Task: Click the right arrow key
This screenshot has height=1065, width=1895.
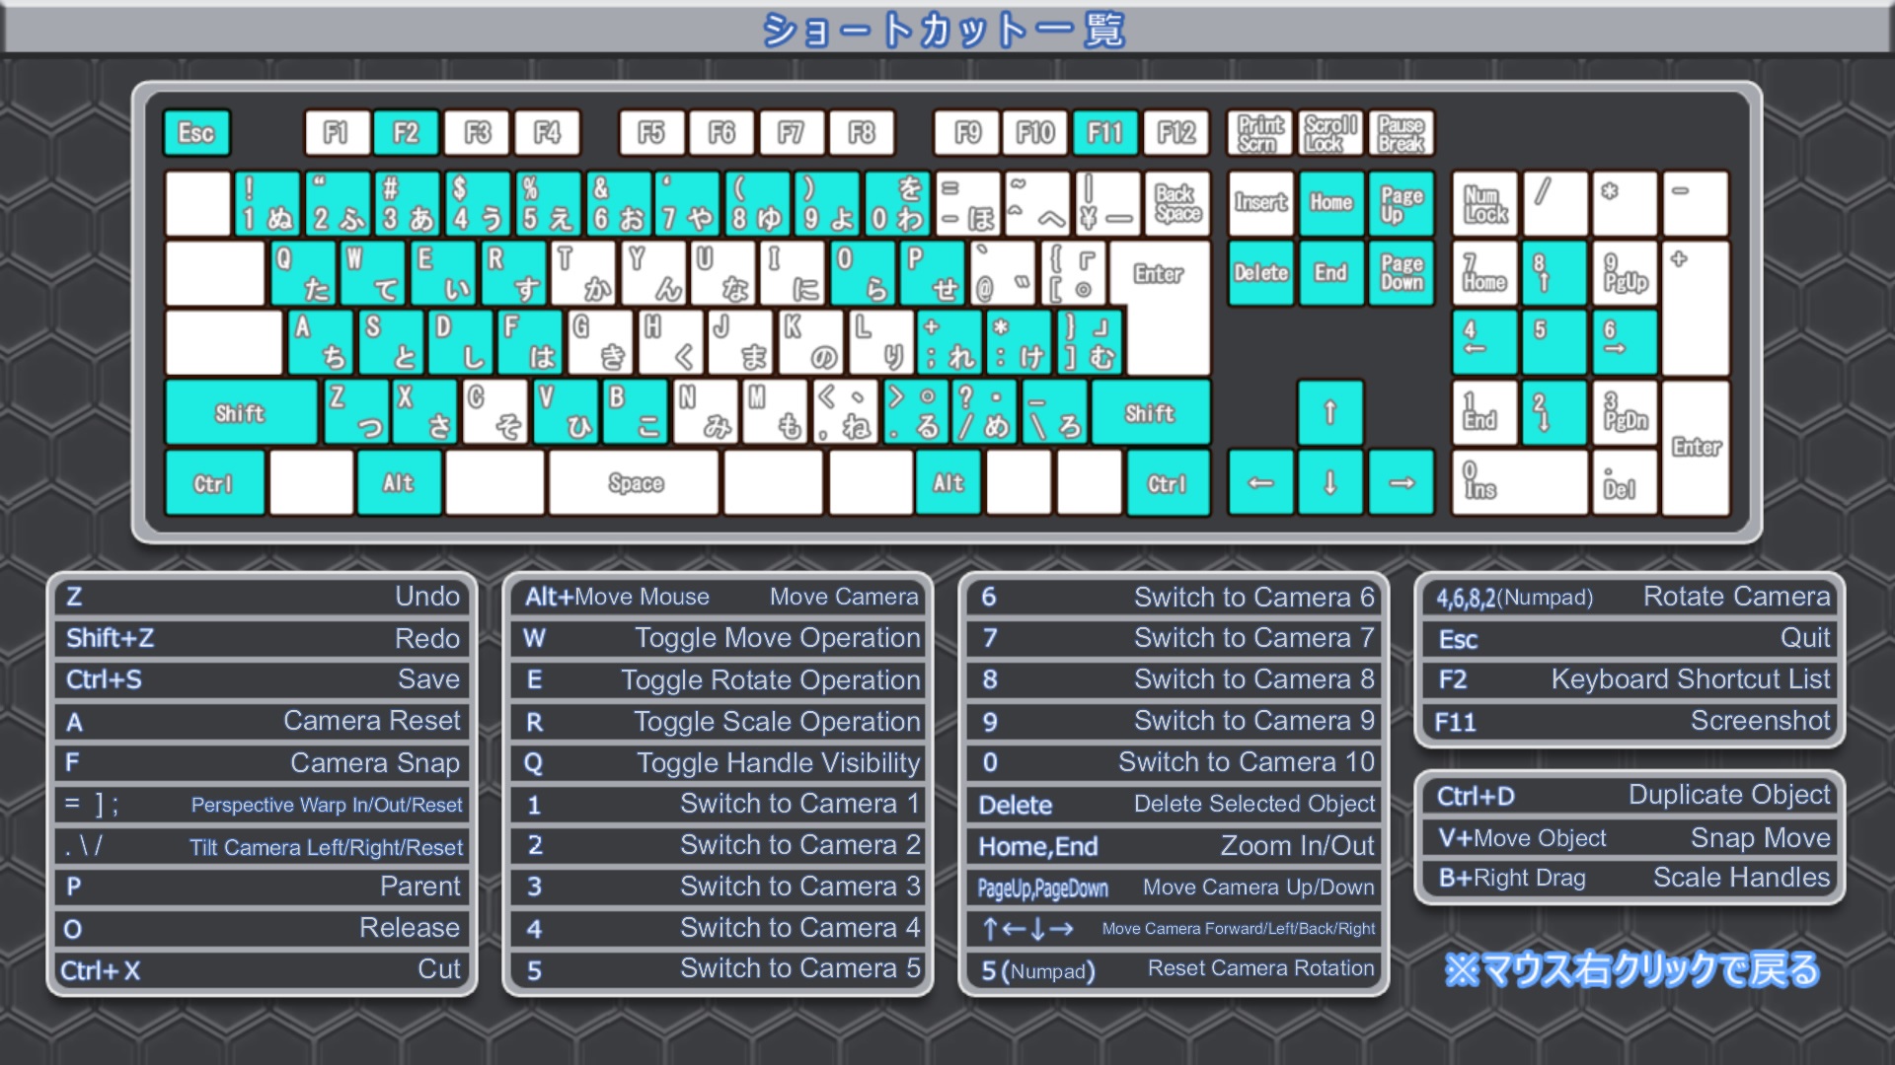Action: pyautogui.click(x=1401, y=482)
